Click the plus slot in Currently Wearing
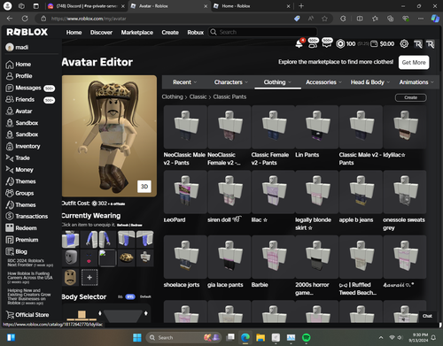 [89, 277]
